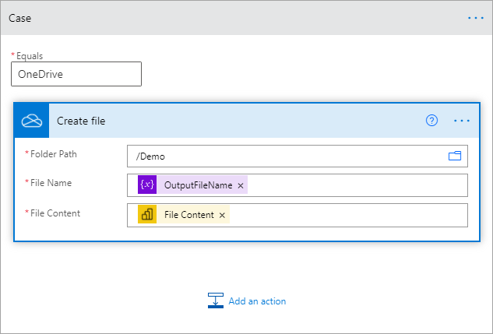Screen dimensions: 493x334
Task: Click the Folder Path label
Action: [x=53, y=154]
